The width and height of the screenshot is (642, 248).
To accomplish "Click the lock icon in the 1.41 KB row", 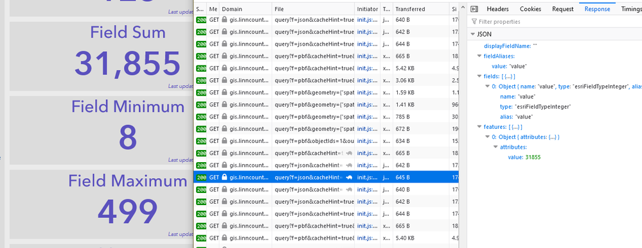I will pyautogui.click(x=224, y=104).
